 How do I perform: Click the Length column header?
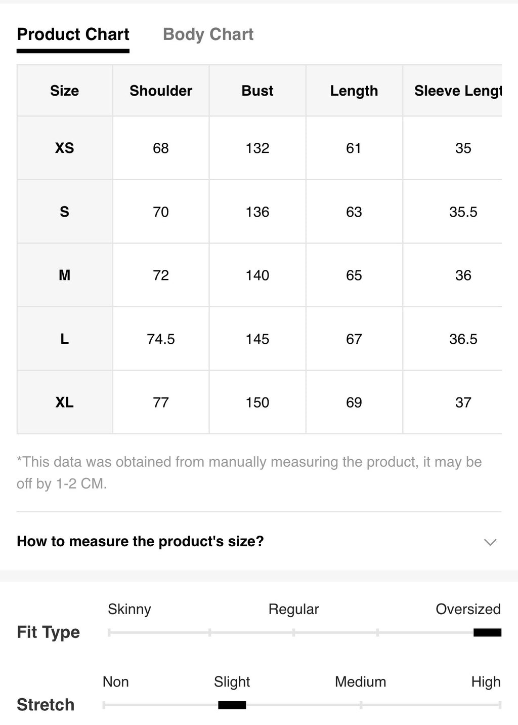(354, 91)
